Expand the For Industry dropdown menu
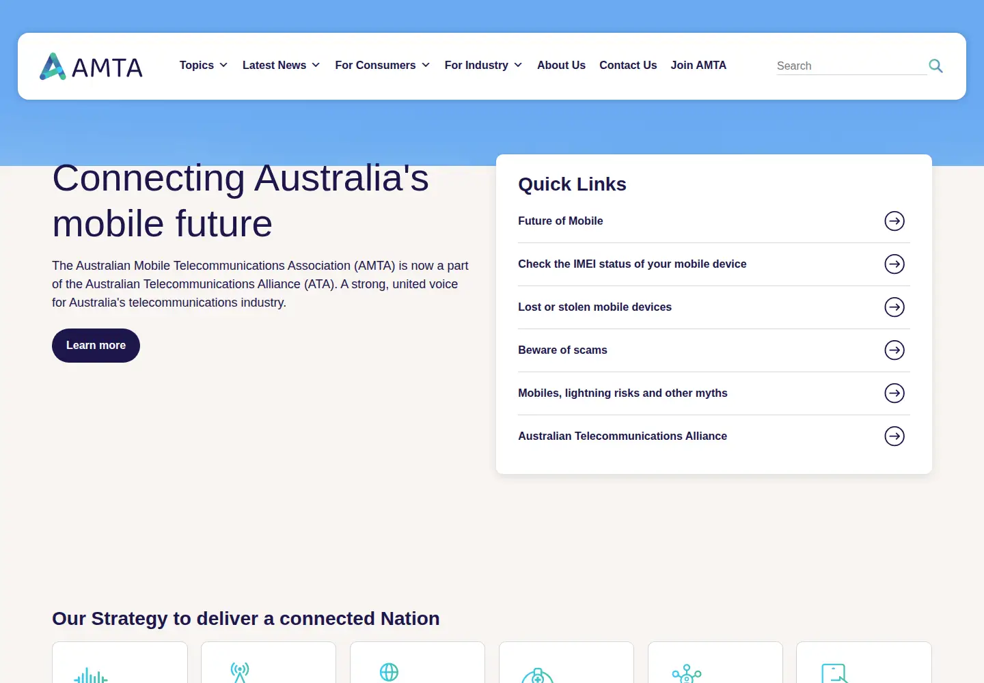 coord(483,66)
